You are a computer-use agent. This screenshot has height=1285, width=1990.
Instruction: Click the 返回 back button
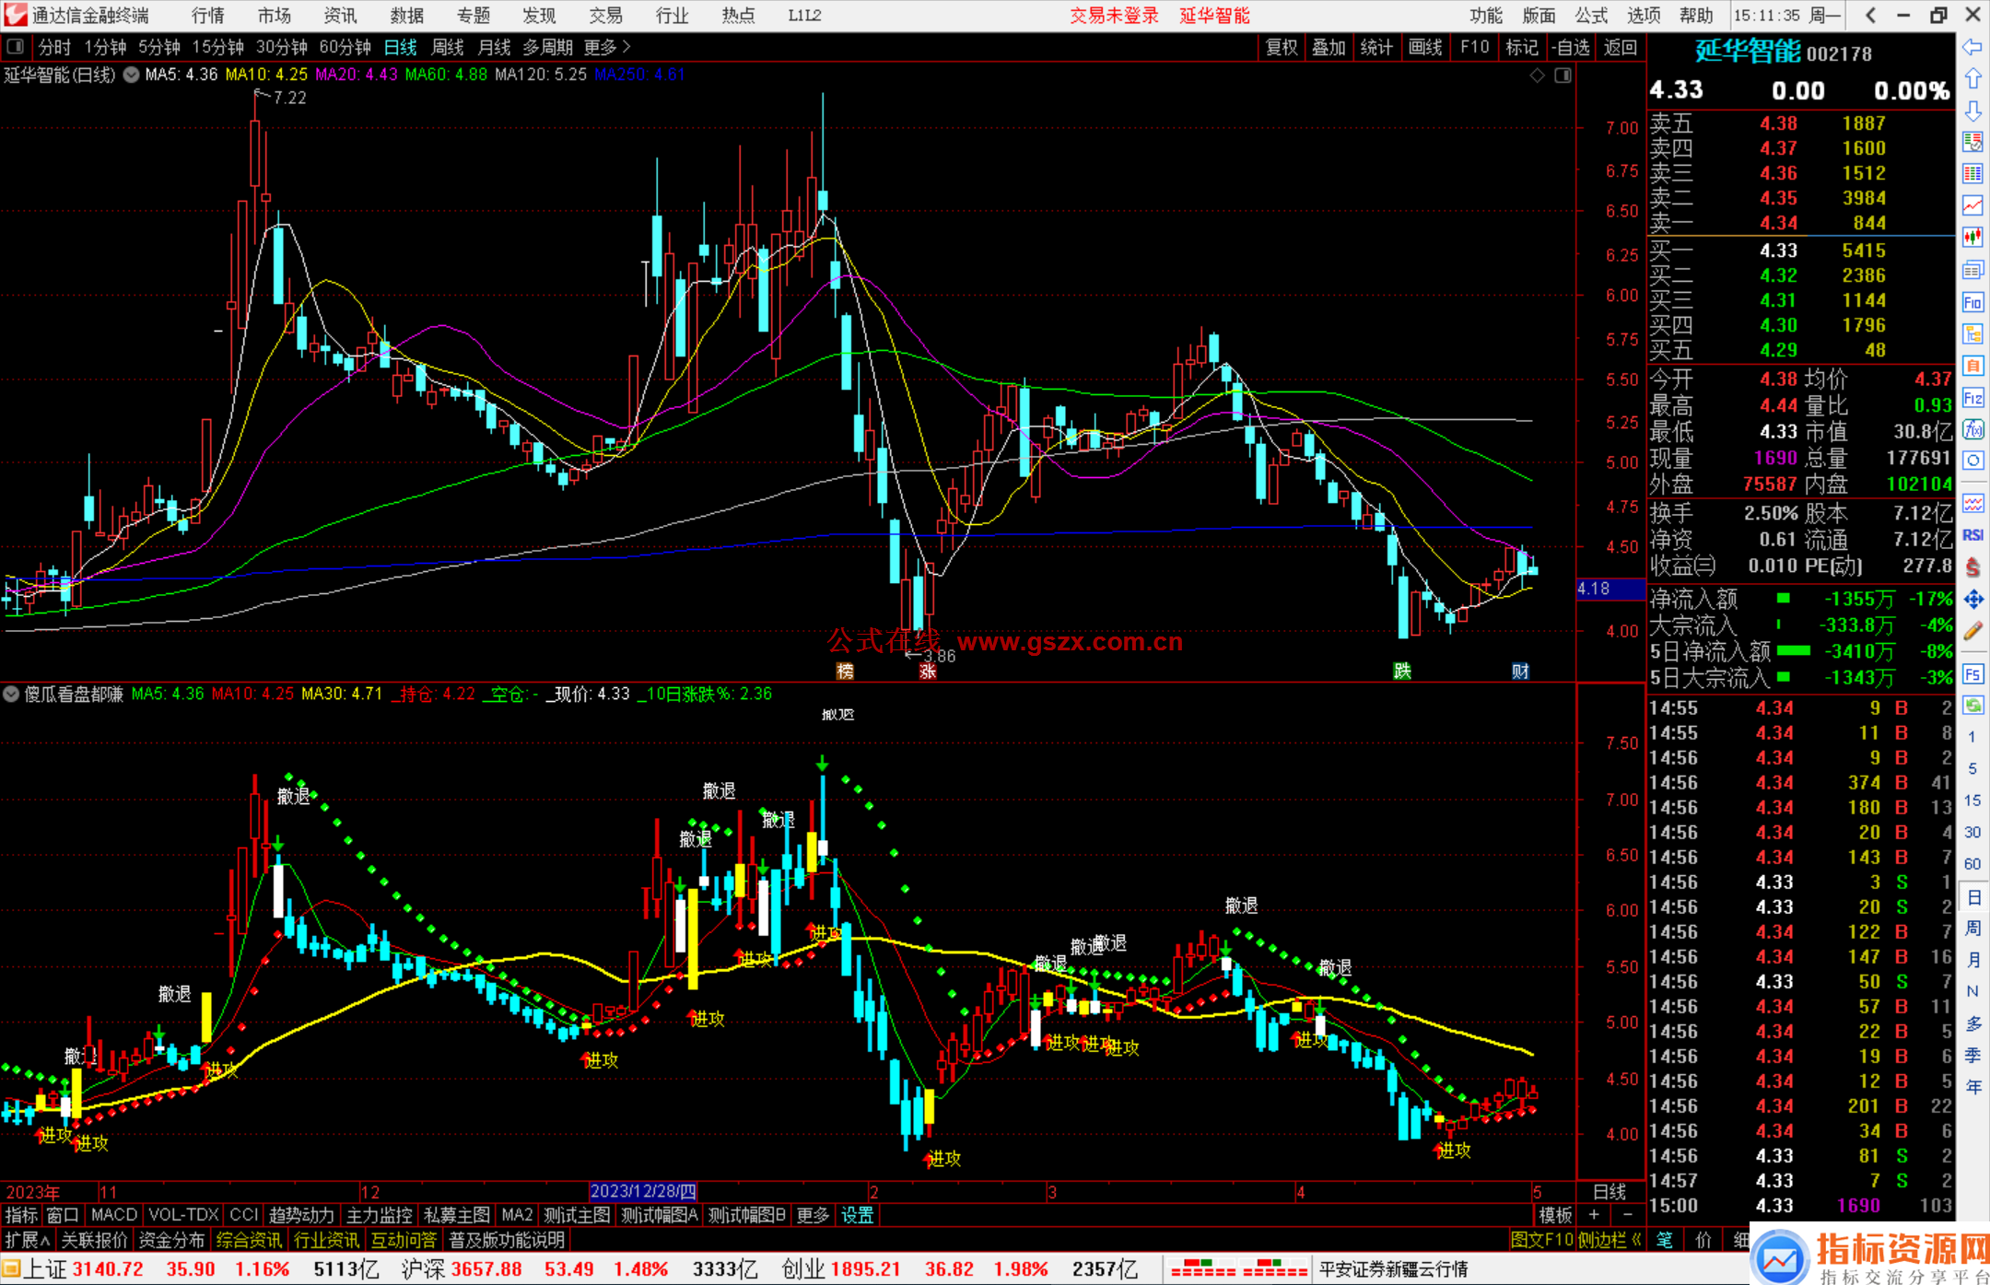(1621, 47)
